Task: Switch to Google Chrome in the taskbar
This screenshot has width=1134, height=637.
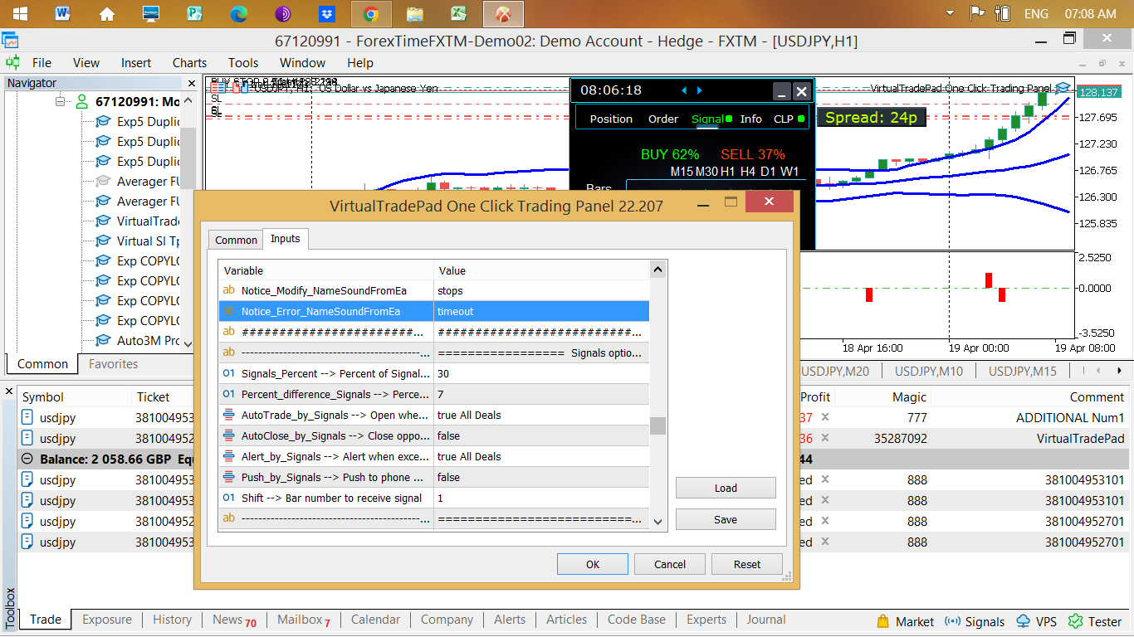Action: (371, 13)
